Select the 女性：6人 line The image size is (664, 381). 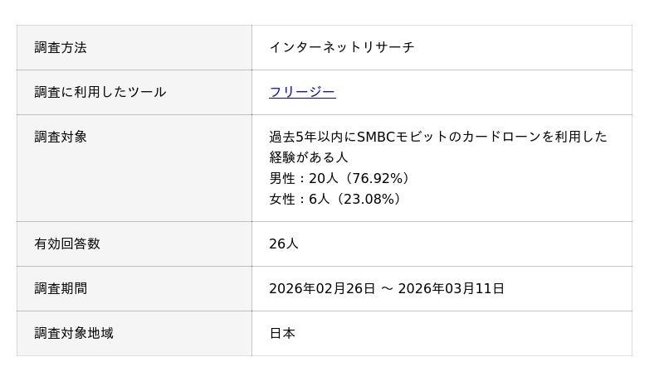334,199
